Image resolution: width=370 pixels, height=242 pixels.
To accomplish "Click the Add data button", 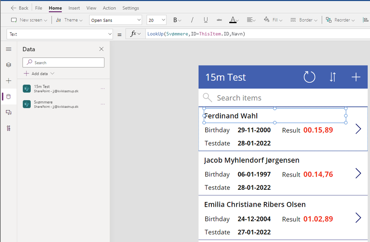I will 39,73.
